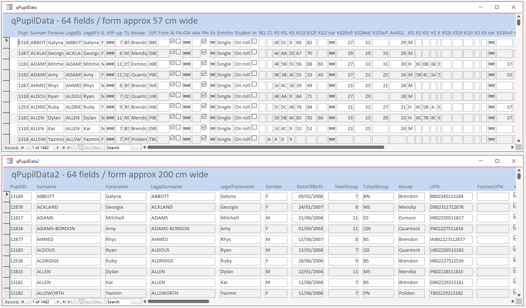Click the vertical scroll down arrow in qPupilData2

(x=519, y=295)
